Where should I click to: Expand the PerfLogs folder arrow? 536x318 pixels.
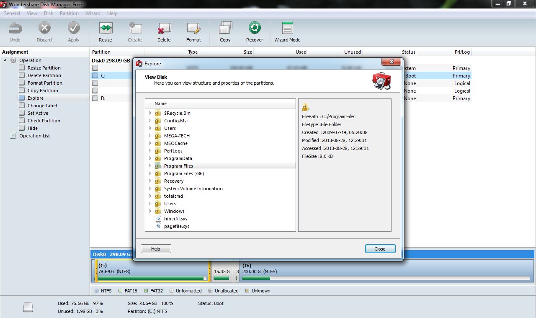pyautogui.click(x=150, y=151)
